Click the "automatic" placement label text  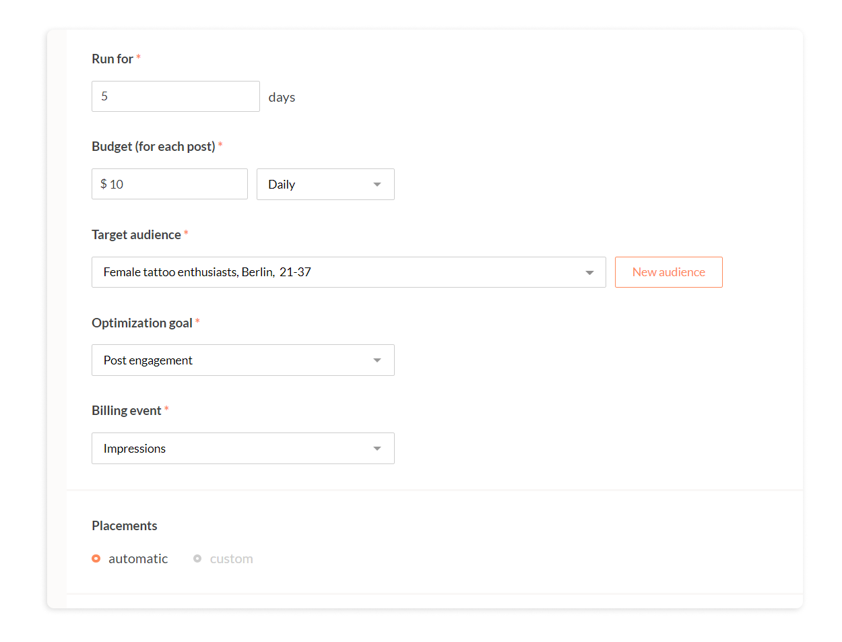tap(138, 558)
